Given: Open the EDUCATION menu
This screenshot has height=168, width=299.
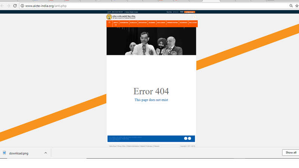Looking at the screenshot, I should point(161,22).
